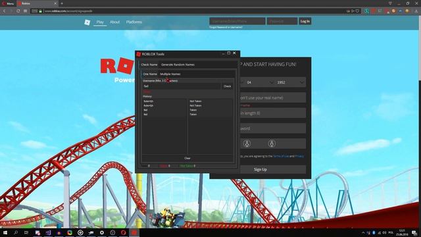Click the yellow round extension icon
Image resolution: width=421 pixels, height=237 pixels.
pos(407,11)
